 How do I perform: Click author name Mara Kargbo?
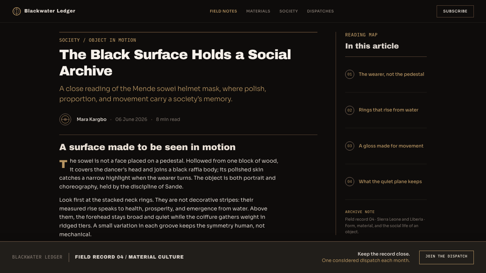(92, 119)
